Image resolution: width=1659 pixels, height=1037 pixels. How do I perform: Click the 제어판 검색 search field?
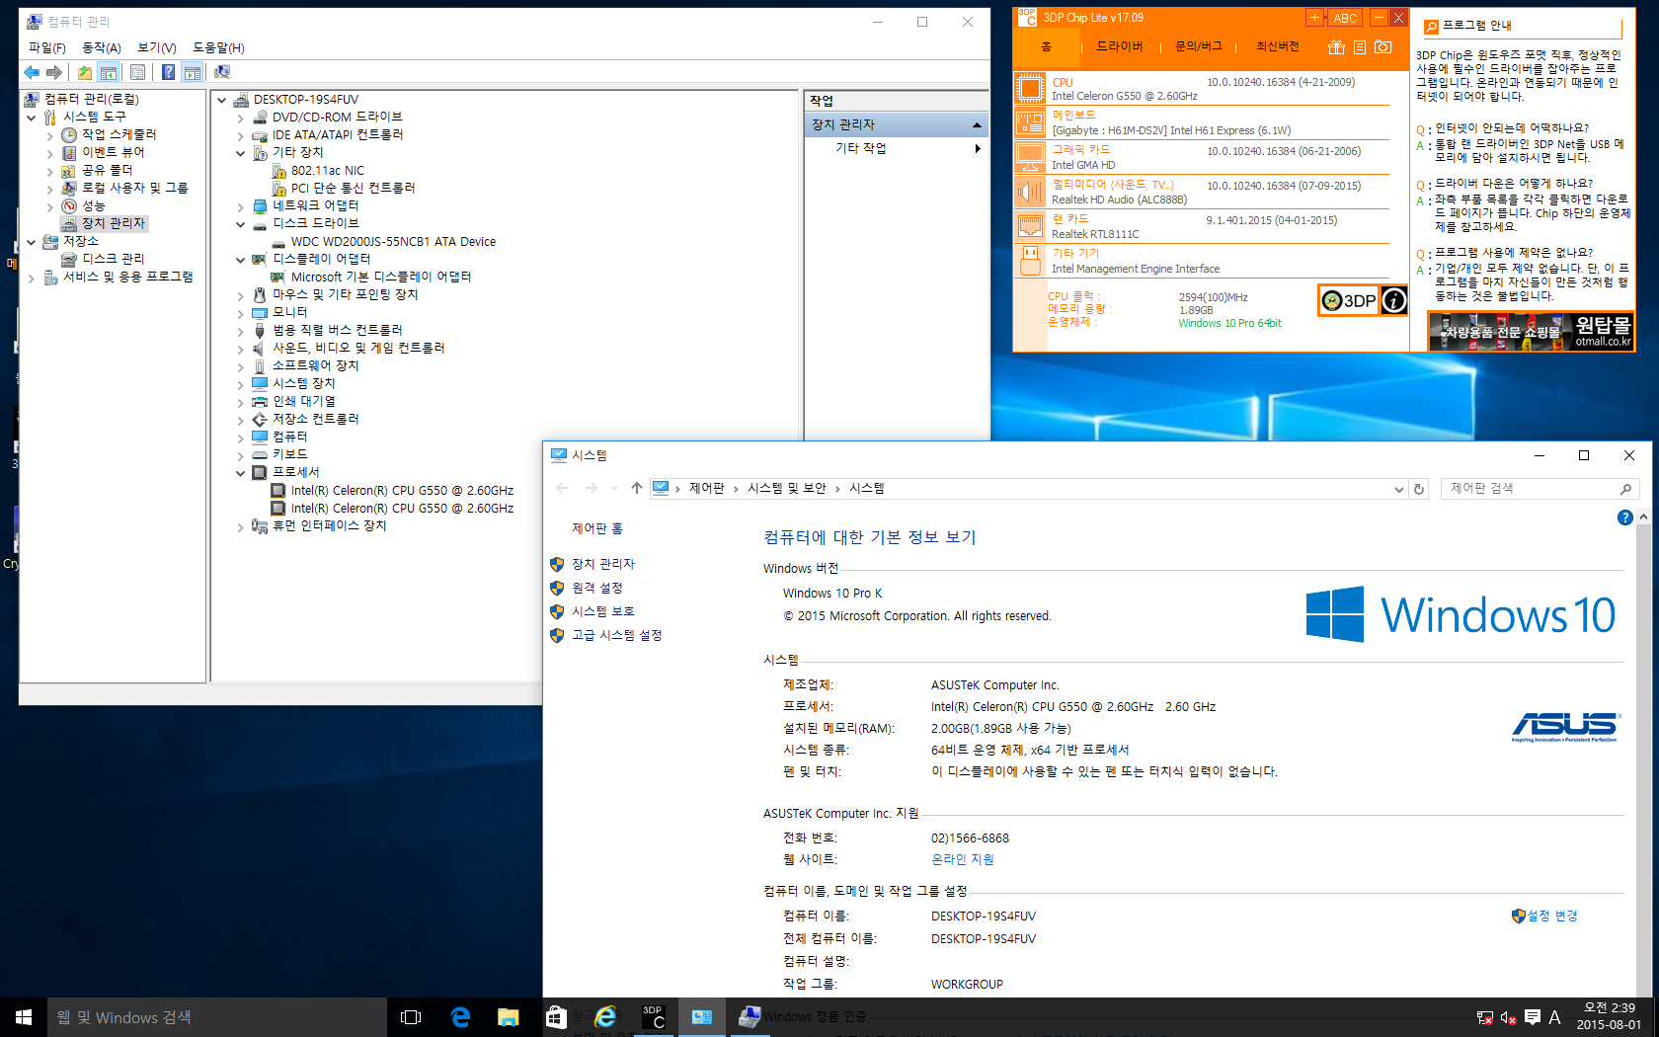[x=1539, y=489]
